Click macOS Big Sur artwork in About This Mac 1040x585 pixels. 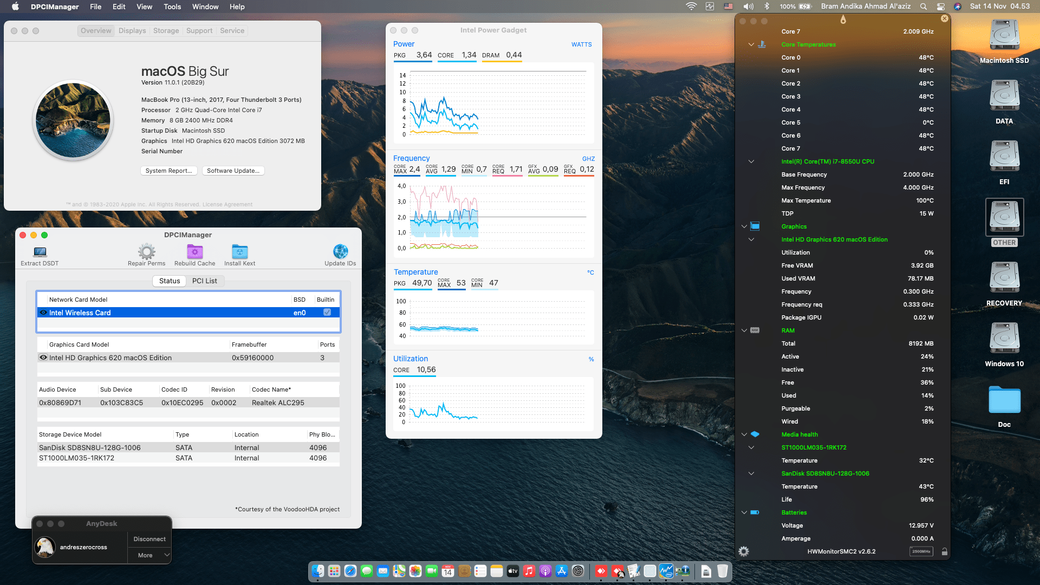pos(73,120)
